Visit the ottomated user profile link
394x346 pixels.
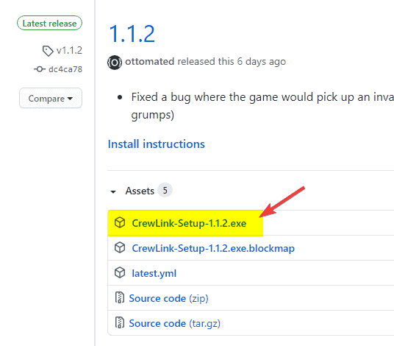coord(150,62)
